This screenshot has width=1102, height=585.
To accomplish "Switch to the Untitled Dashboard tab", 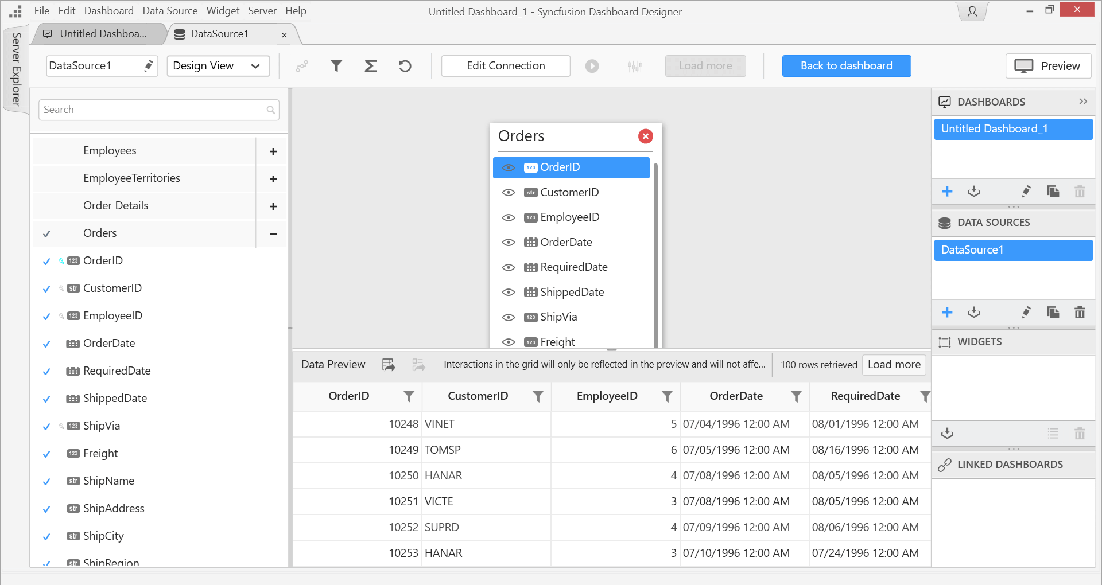I will tap(102, 34).
